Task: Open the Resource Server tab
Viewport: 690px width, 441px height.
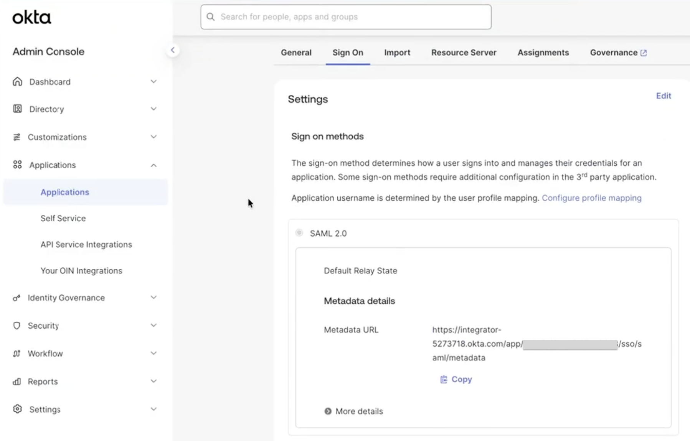Action: [464, 53]
